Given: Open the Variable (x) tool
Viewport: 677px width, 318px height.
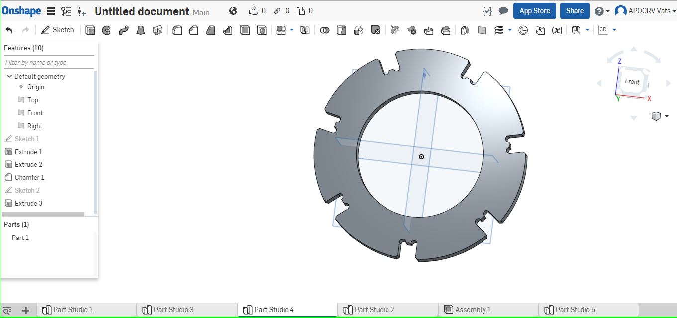Looking at the screenshot, I should [557, 30].
